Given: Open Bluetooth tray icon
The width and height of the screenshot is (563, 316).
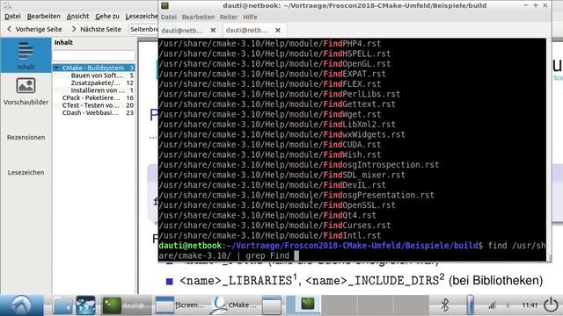Looking at the screenshot, I should (x=444, y=305).
